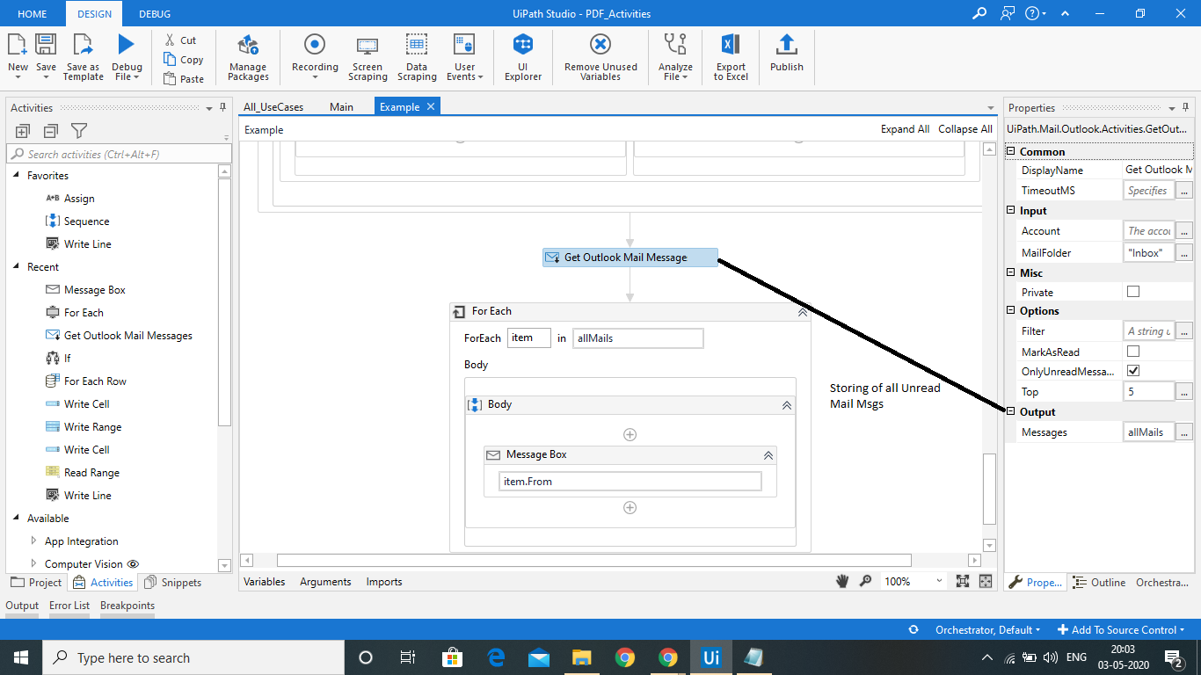Click expand-all icon in Activities panel
Image resolution: width=1201 pixels, height=675 pixels.
23,131
